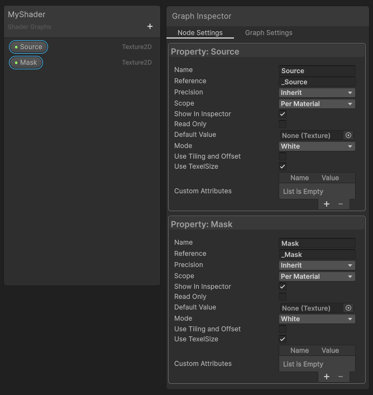Image resolution: width=373 pixels, height=395 pixels.
Task: Open texture picker for Source default value
Action: coord(348,135)
